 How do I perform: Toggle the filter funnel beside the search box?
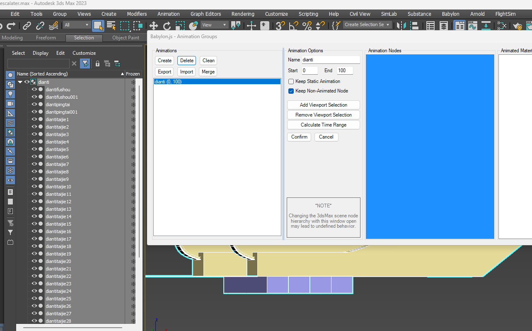[85, 63]
